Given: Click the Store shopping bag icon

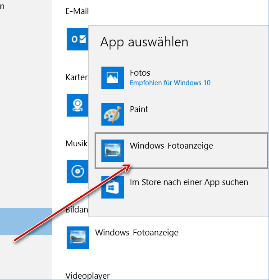Looking at the screenshot, I should pyautogui.click(x=113, y=187).
